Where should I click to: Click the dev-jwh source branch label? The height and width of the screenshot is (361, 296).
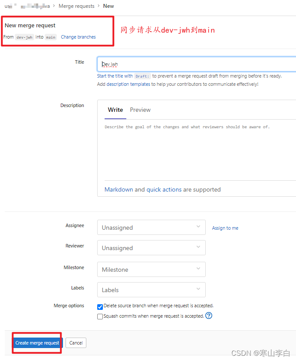(24, 37)
